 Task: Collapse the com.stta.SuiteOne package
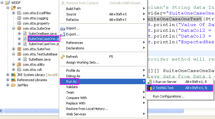click(x=13, y=28)
